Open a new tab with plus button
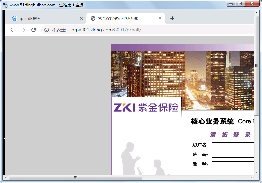Screen dimensions: 262x183 172,18
